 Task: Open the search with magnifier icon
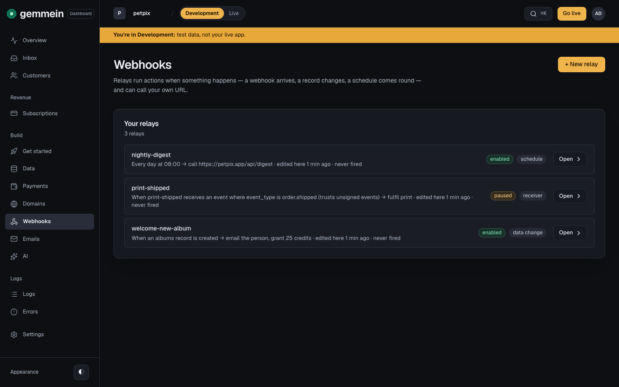533,14
